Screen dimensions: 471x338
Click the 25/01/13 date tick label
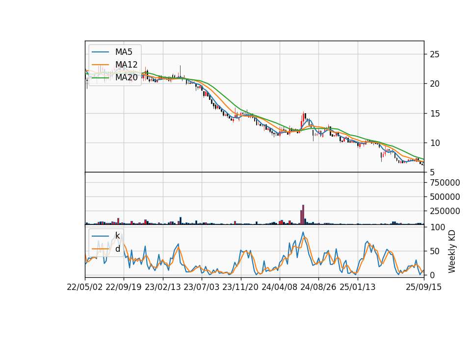point(358,287)
